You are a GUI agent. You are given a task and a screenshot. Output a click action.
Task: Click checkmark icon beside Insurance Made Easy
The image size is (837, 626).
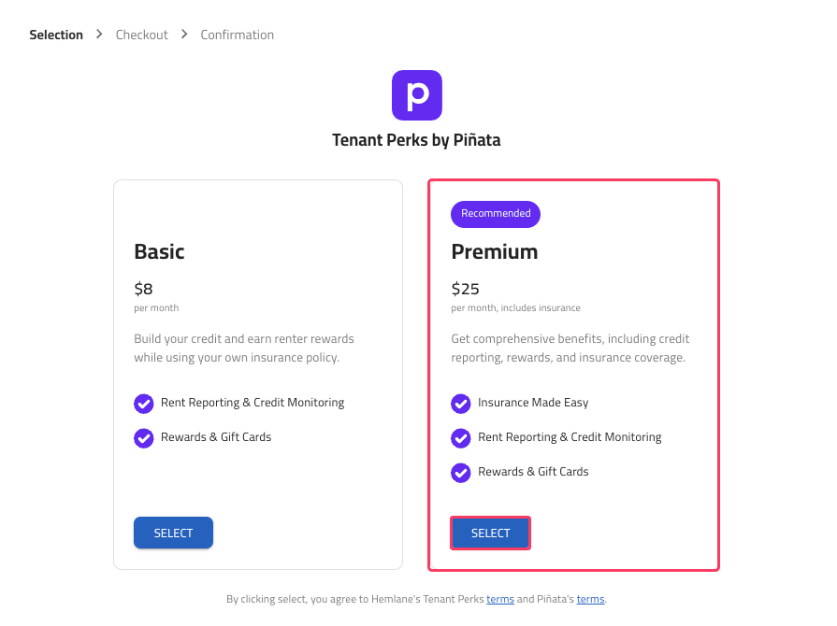[461, 404]
